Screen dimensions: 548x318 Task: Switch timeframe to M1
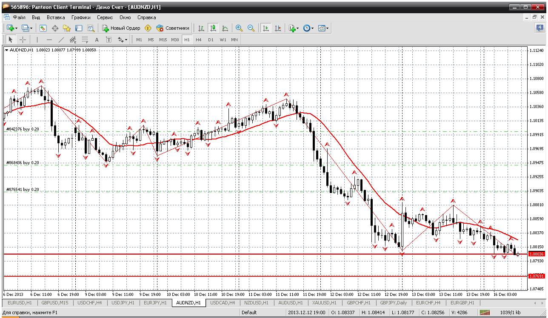click(x=139, y=40)
